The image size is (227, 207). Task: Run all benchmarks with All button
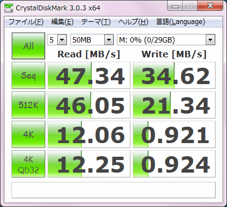pyautogui.click(x=28, y=46)
